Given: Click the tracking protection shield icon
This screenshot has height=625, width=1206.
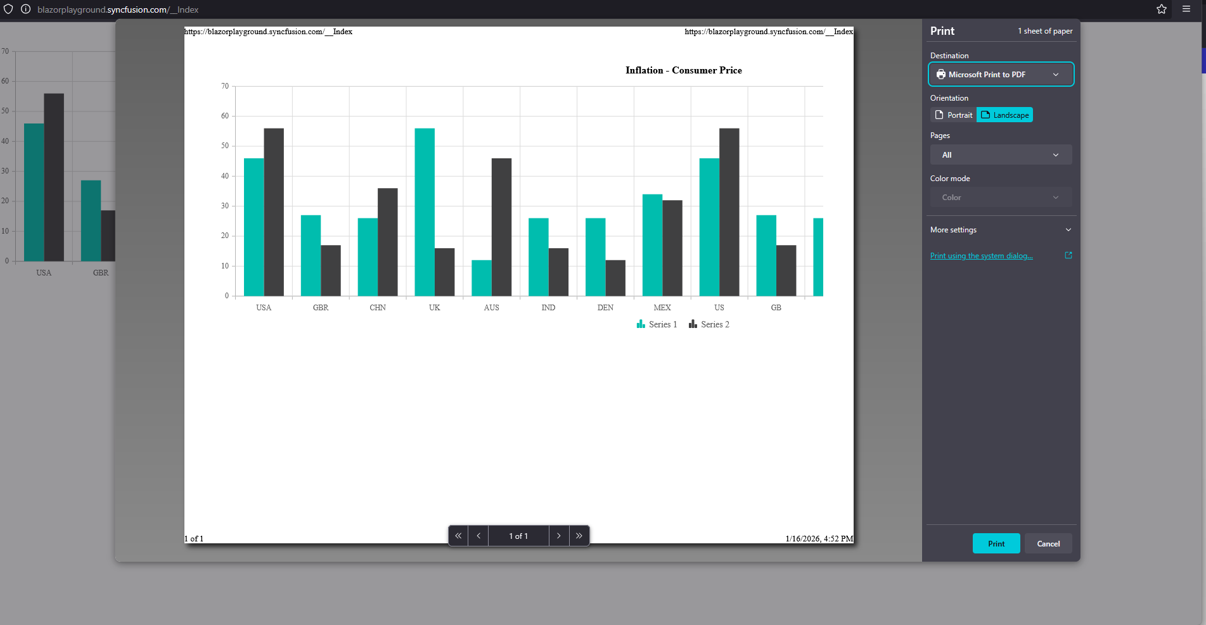Looking at the screenshot, I should coord(8,9).
